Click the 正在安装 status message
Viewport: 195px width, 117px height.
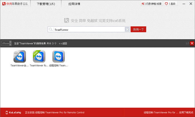55,113
